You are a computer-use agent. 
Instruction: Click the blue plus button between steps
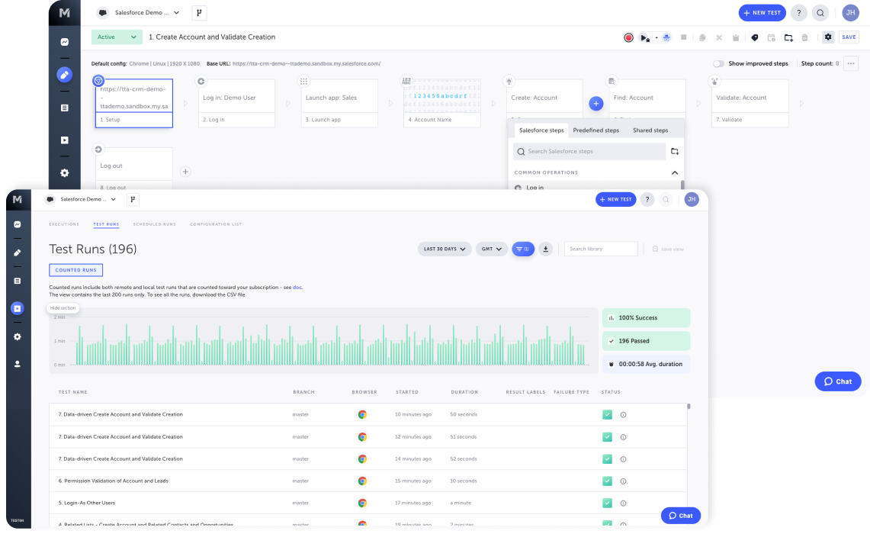[596, 103]
